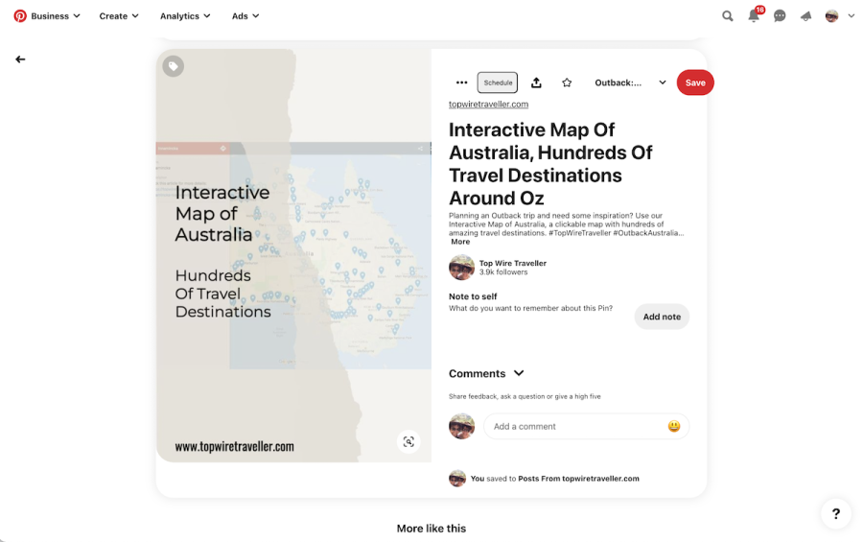
Task: Open the pin image of Australia map
Action: point(293,255)
